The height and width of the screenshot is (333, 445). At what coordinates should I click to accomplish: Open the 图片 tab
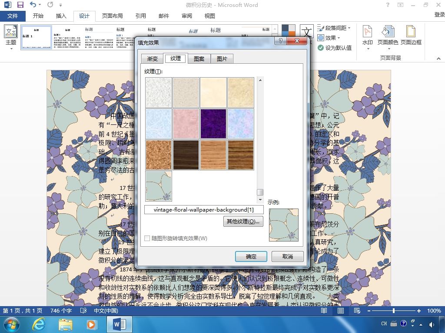coord(222,59)
